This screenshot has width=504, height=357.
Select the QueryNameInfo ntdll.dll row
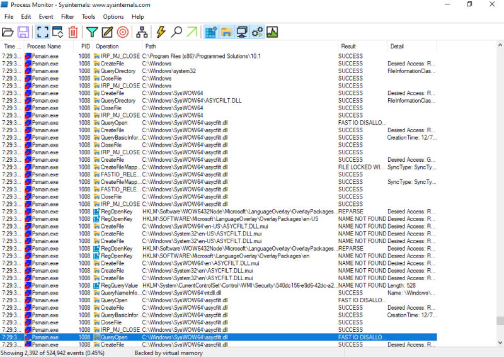(x=219, y=293)
